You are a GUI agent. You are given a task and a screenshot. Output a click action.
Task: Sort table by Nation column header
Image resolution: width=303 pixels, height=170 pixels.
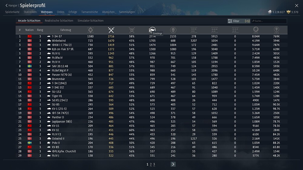[29, 30]
